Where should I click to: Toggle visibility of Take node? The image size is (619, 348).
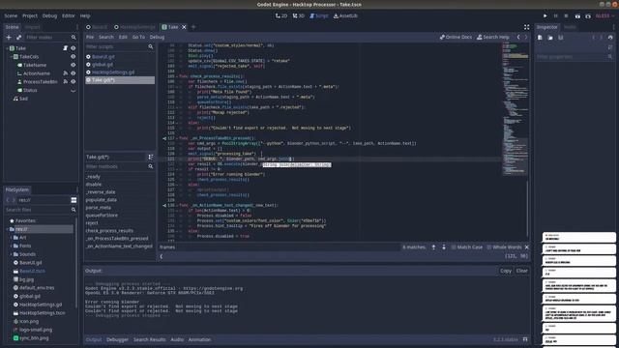click(74, 48)
